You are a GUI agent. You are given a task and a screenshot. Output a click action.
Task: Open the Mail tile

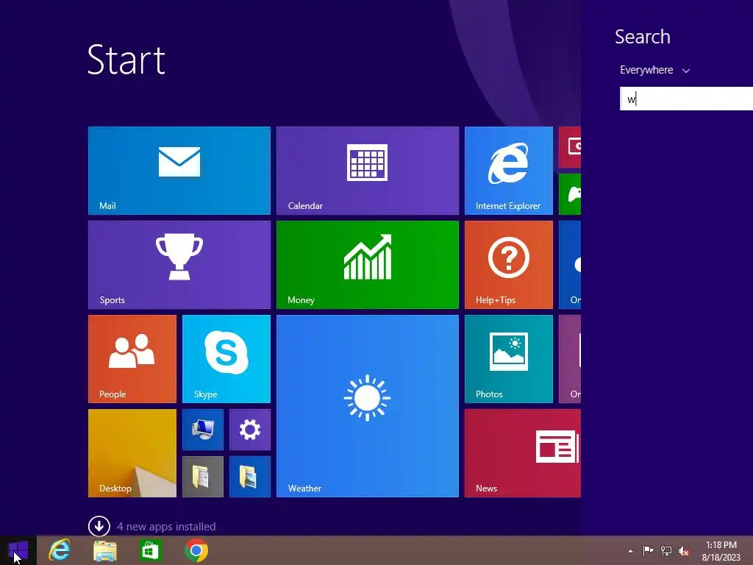(x=179, y=171)
